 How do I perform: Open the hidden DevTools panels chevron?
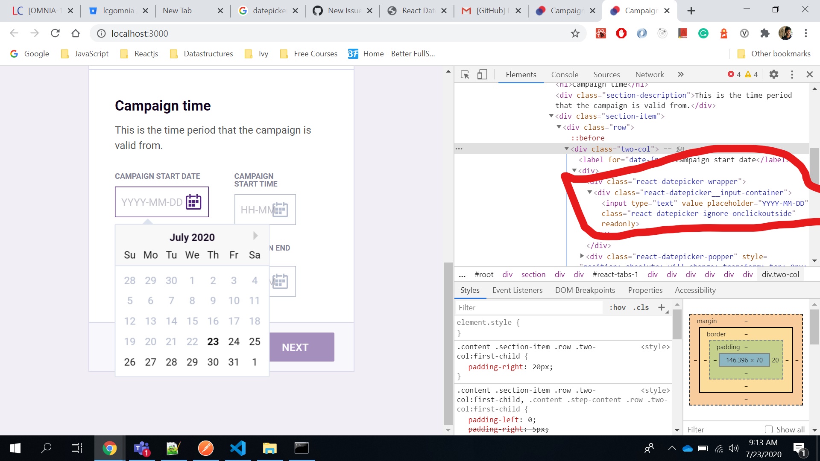680,74
